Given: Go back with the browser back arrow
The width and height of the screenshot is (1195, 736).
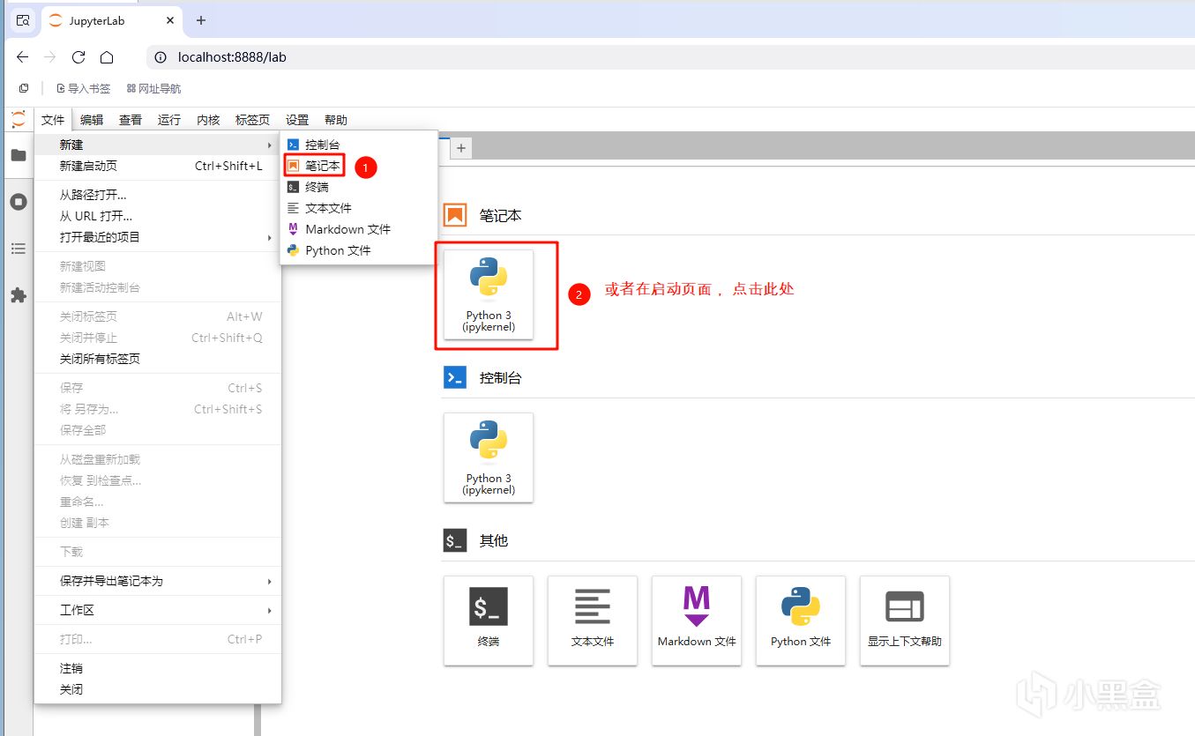Looking at the screenshot, I should click(23, 57).
